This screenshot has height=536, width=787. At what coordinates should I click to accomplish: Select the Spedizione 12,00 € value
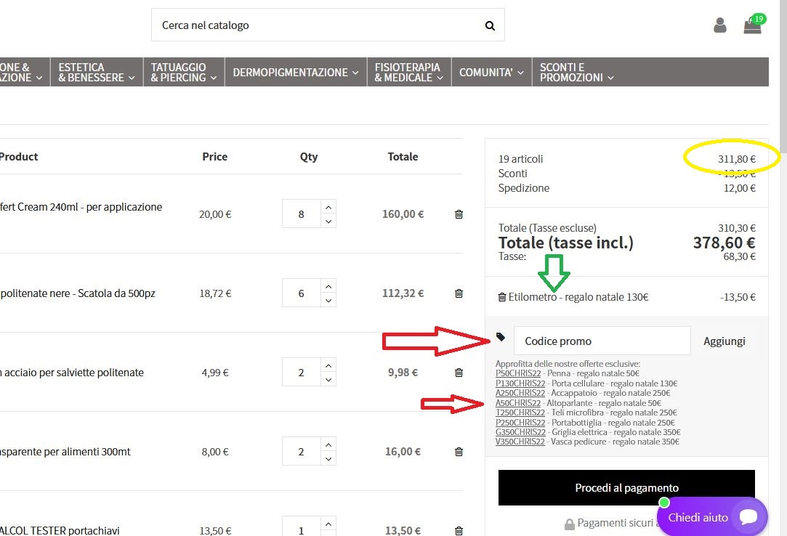click(739, 188)
